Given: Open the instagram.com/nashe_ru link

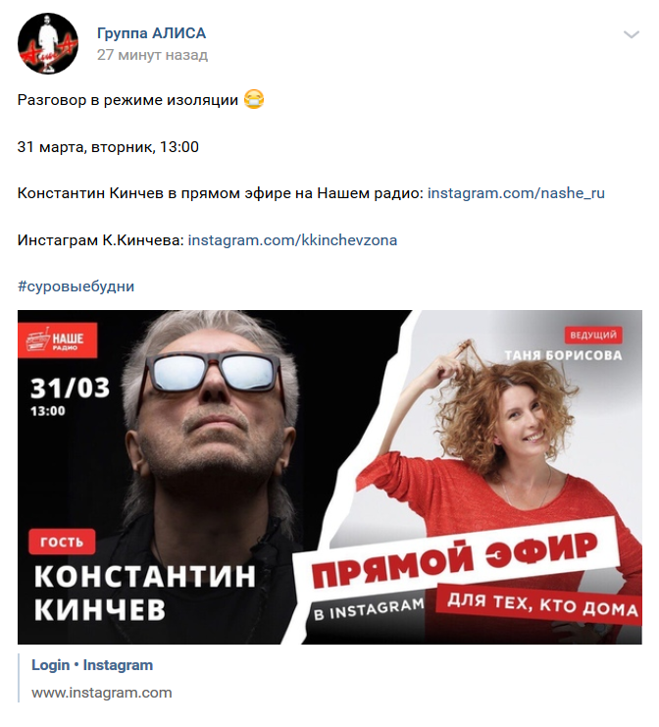Looking at the screenshot, I should pos(516,193).
